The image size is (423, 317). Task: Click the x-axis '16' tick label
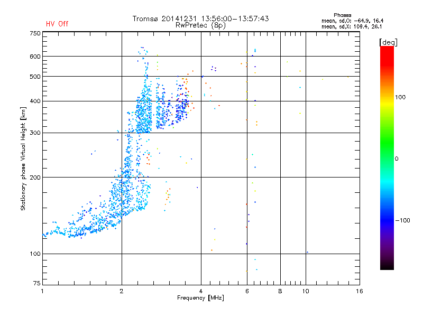coord(360,291)
